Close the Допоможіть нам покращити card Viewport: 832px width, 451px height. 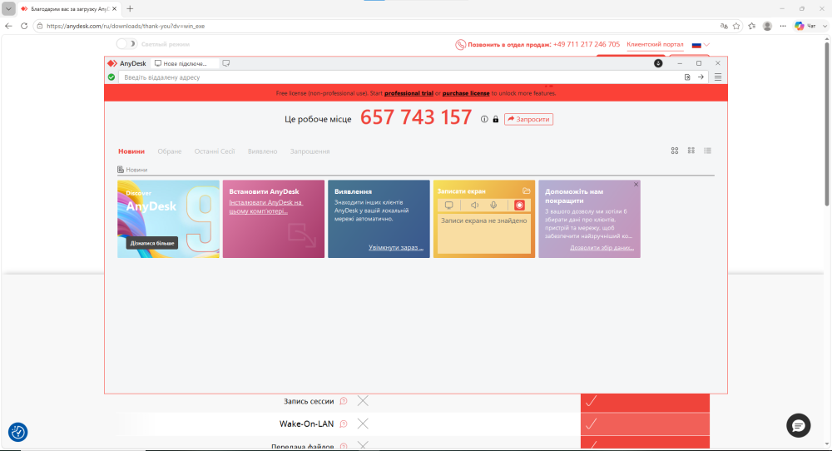636,185
